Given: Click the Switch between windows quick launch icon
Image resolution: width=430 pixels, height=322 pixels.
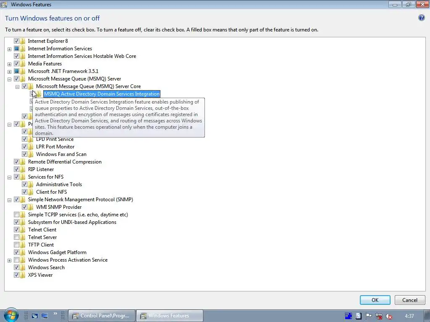Looking at the screenshot, I should pos(34,316).
